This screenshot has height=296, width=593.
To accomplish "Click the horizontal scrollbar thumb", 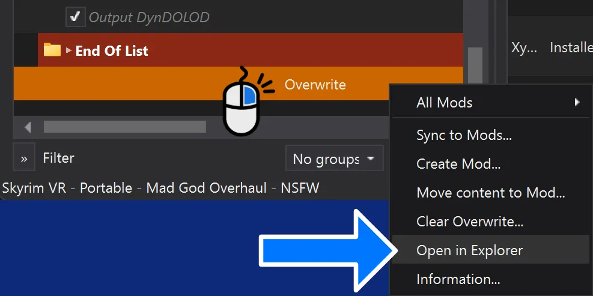I will (124, 127).
